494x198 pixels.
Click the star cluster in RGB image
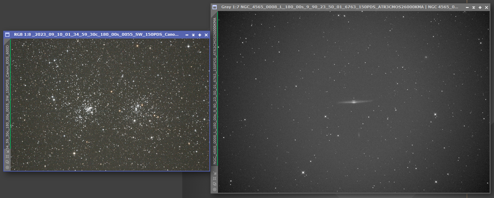pyautogui.click(x=88, y=109)
